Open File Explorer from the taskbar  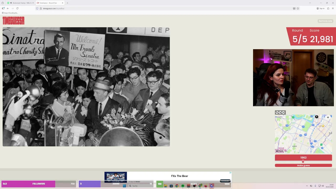[x=165, y=186]
